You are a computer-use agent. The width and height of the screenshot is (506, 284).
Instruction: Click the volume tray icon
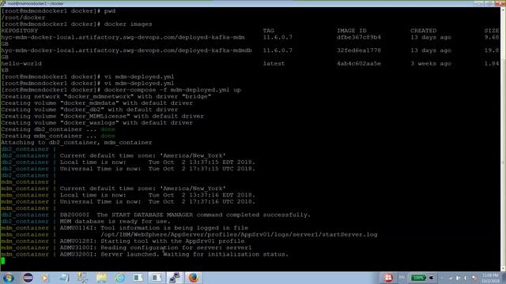pyautogui.click(x=466, y=278)
